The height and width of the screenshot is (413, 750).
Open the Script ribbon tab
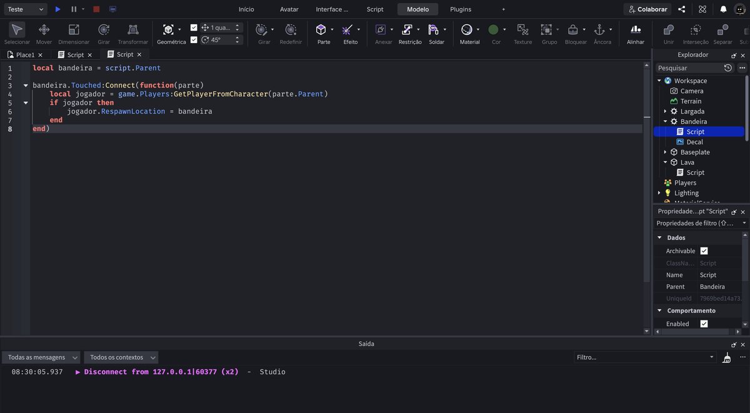click(x=375, y=9)
